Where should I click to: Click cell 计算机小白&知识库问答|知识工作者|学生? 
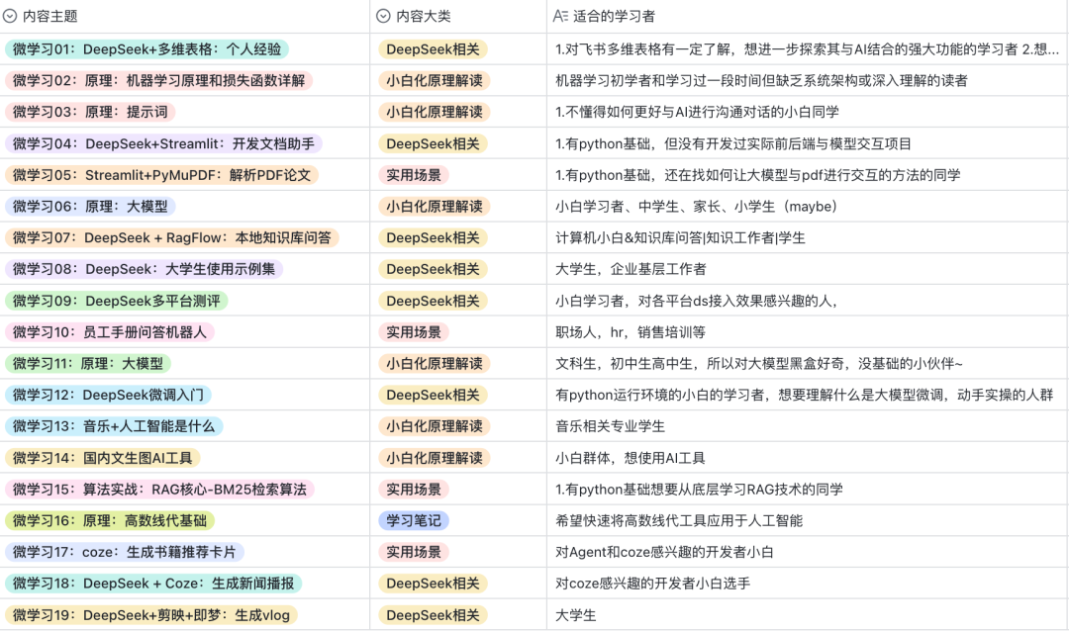tap(808, 237)
